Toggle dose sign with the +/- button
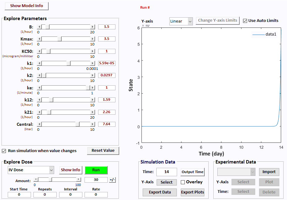Screen dimensions: 287x200 coord(112,180)
